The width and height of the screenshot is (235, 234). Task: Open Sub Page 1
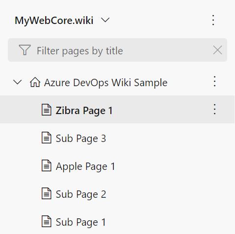coord(81,222)
